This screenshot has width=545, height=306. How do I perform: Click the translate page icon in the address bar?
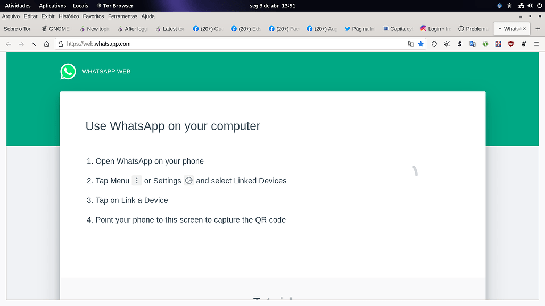click(410, 44)
